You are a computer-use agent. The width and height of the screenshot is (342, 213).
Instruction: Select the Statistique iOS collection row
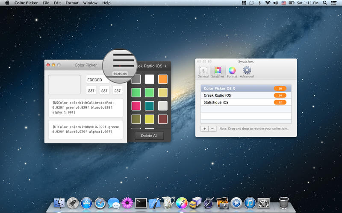246,102
